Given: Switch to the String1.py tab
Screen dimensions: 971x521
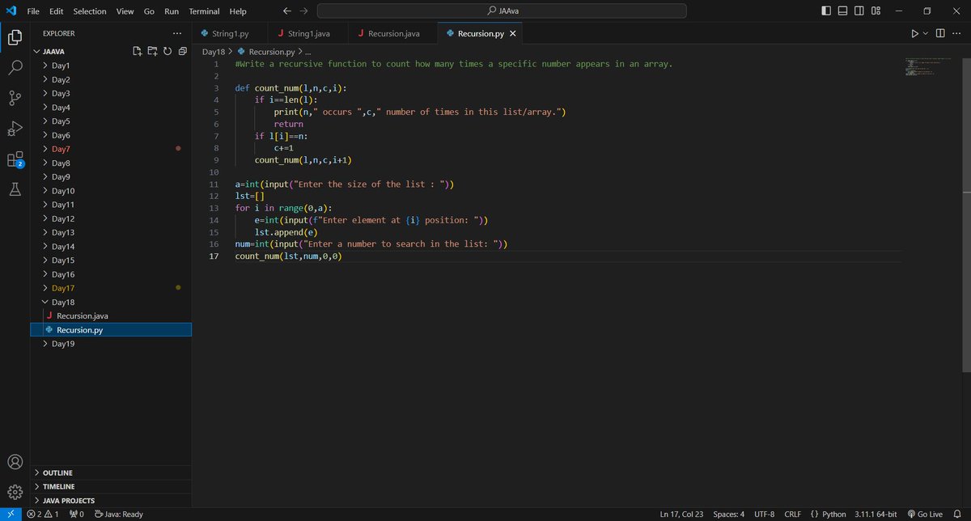Looking at the screenshot, I should 230,34.
